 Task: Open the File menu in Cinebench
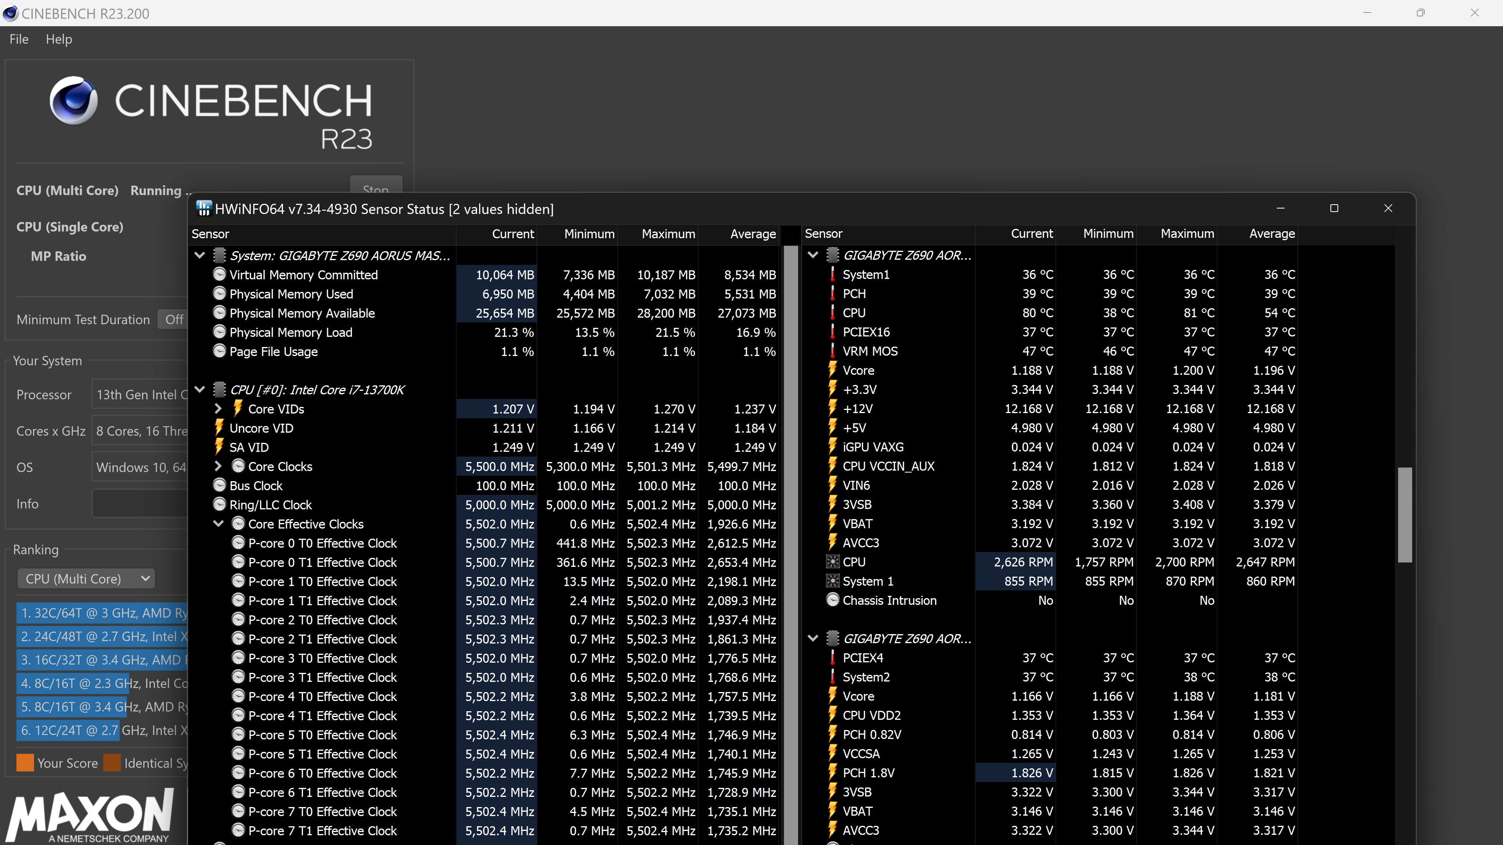[19, 39]
